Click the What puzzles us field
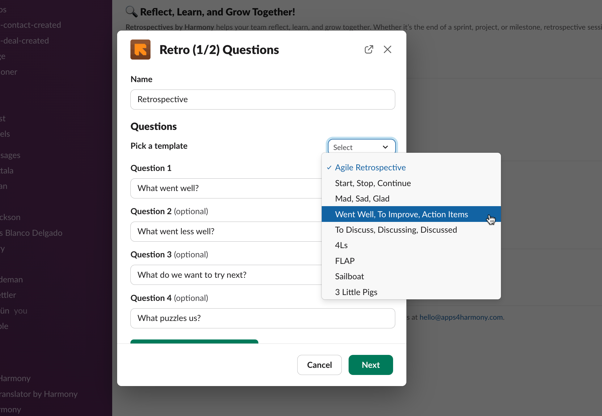The height and width of the screenshot is (416, 602). click(262, 318)
